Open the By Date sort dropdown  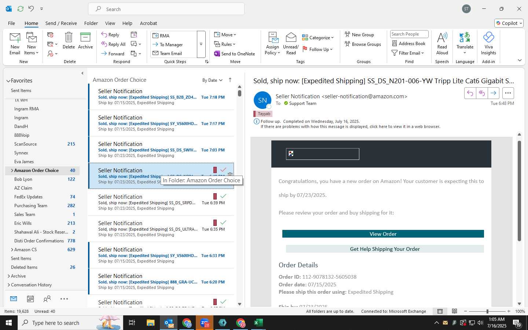point(212,80)
